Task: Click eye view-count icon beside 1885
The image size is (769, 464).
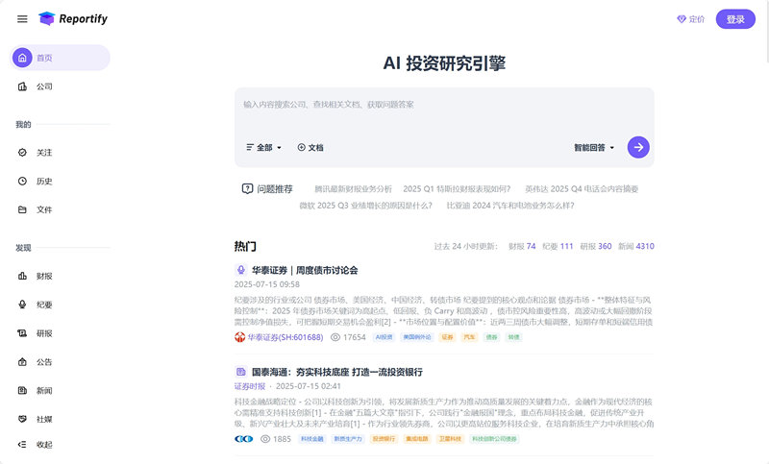Action: [x=265, y=439]
